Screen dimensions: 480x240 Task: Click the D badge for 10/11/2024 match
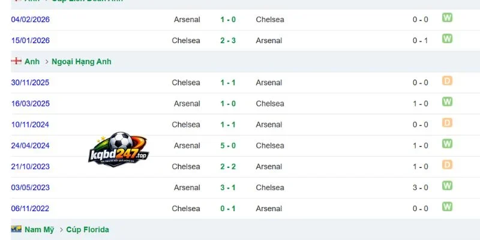click(447, 123)
